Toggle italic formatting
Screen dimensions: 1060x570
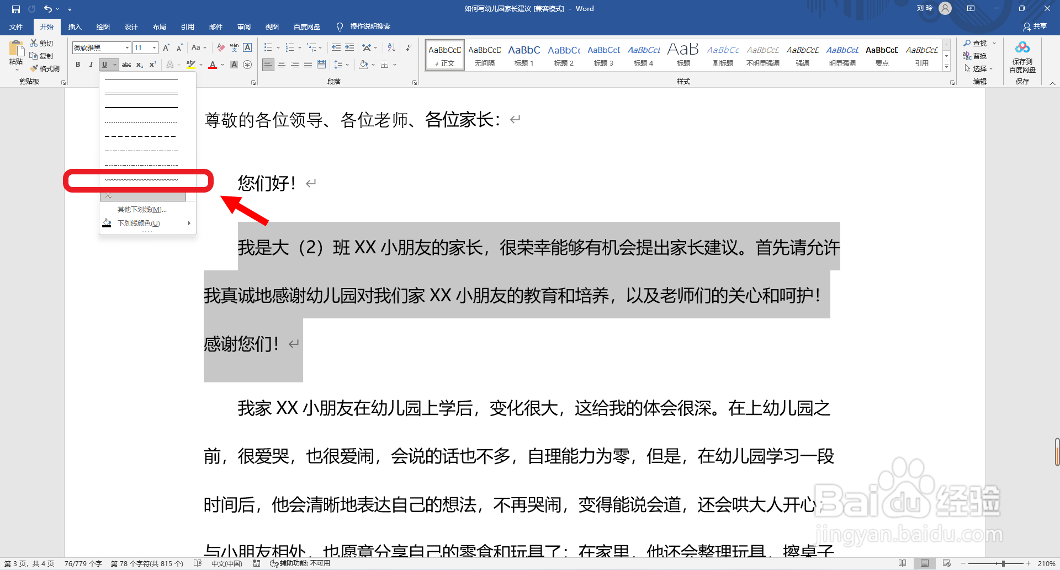click(x=91, y=65)
